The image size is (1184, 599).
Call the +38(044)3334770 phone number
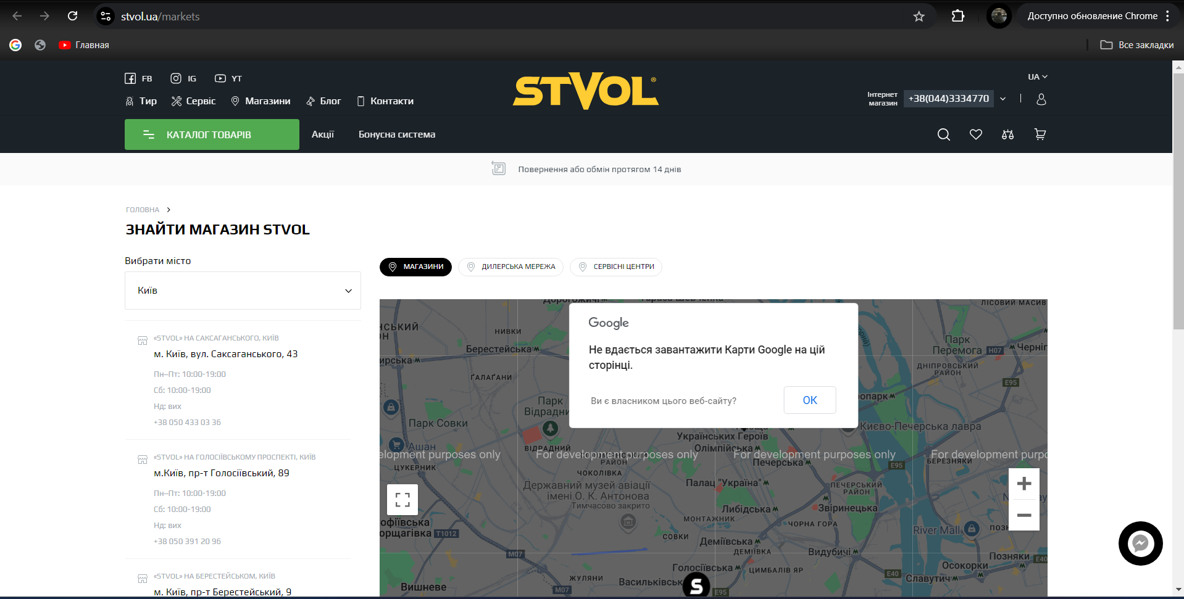949,99
